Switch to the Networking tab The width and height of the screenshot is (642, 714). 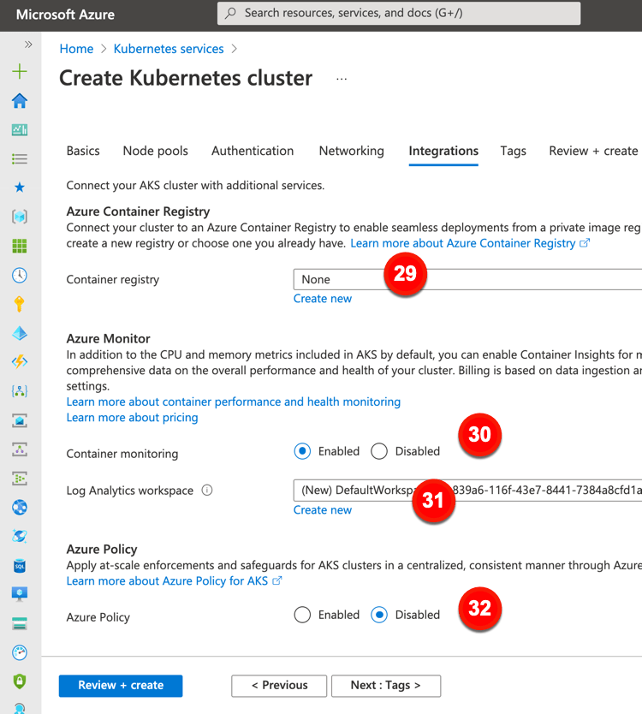pyautogui.click(x=351, y=151)
